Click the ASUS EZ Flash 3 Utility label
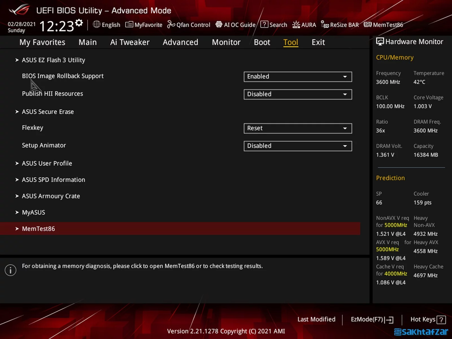 point(53,60)
